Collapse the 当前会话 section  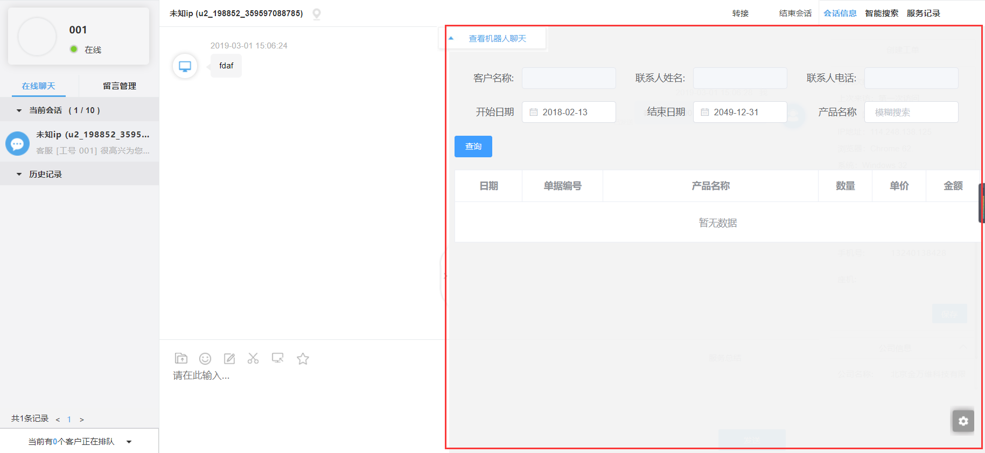pos(19,110)
